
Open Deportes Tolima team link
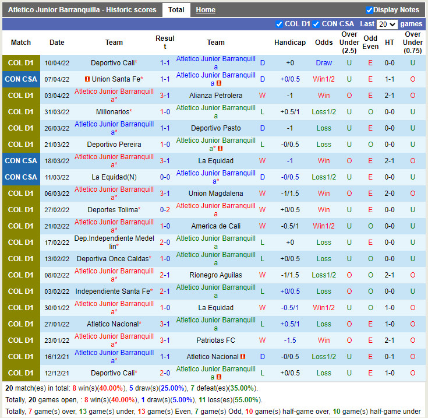click(x=112, y=210)
